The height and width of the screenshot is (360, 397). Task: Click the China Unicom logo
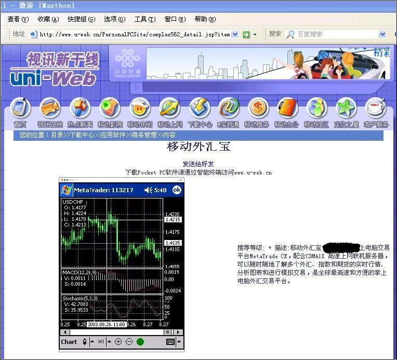(128, 63)
